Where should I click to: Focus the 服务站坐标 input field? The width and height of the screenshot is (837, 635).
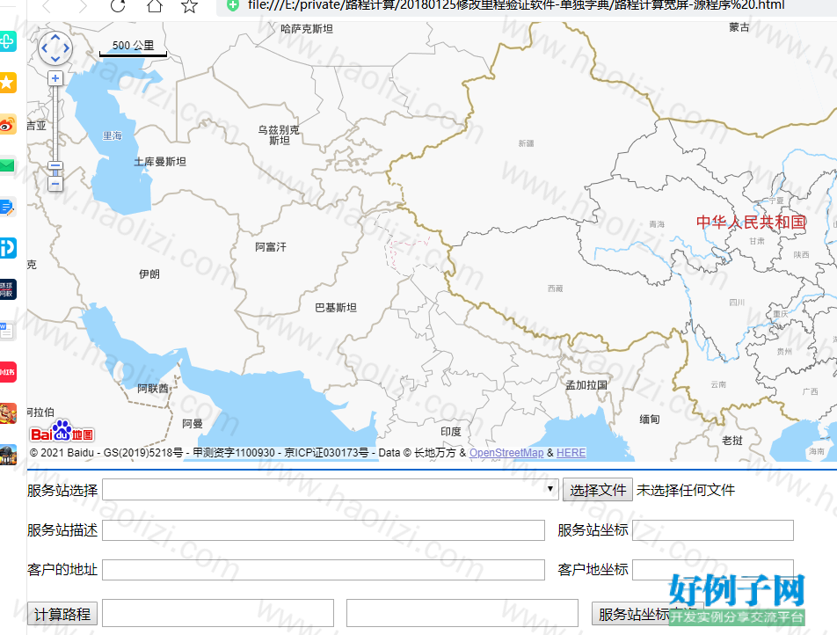[x=713, y=530]
